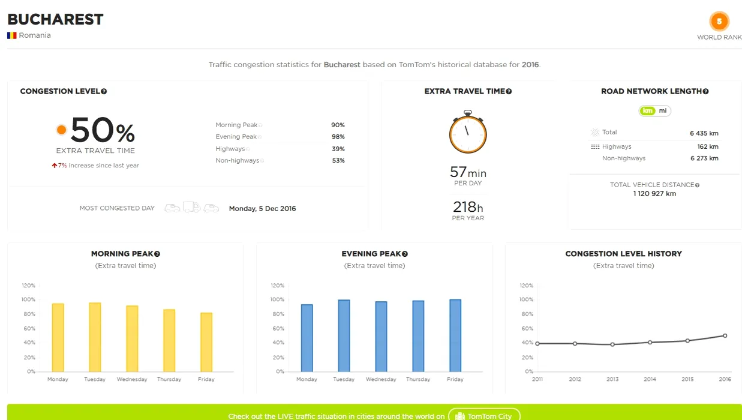
Task: Select the 2016 point in Congestion Level History
Action: tap(725, 336)
